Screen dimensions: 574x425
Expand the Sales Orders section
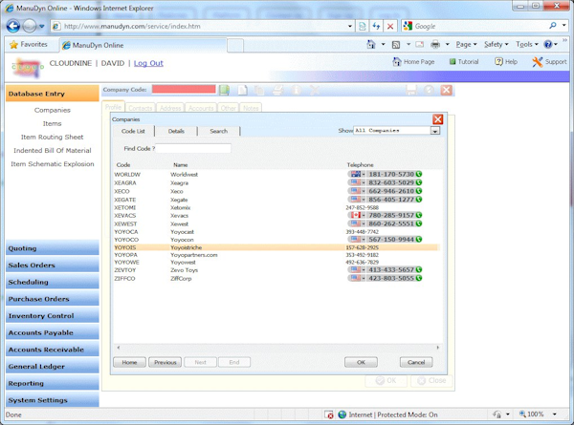[x=53, y=266]
